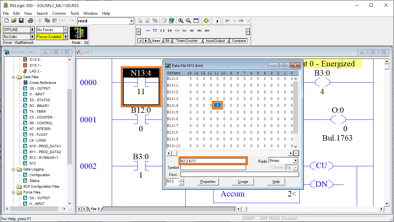Insert a branch instruction icon
Image resolution: width=394 pixels, height=222 pixels.
pos(155,31)
